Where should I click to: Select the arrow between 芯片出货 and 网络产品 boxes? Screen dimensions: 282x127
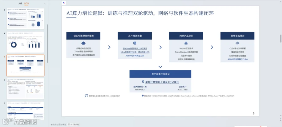point(160,47)
